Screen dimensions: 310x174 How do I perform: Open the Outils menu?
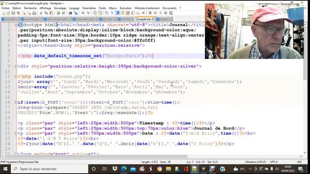(x=102, y=8)
